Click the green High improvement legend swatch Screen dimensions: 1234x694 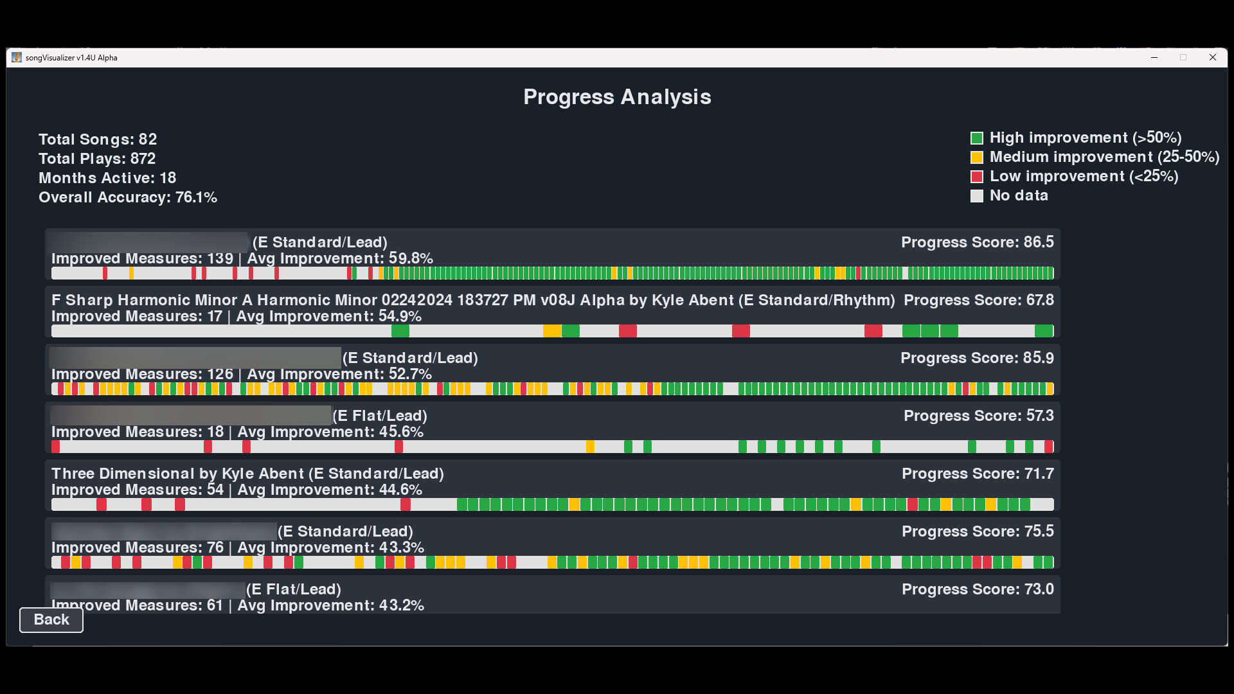pos(976,138)
